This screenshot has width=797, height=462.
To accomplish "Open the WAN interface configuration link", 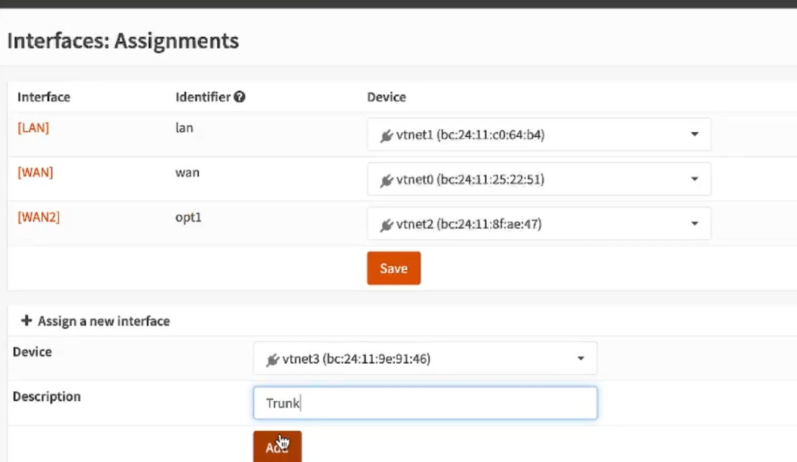I will (35, 172).
